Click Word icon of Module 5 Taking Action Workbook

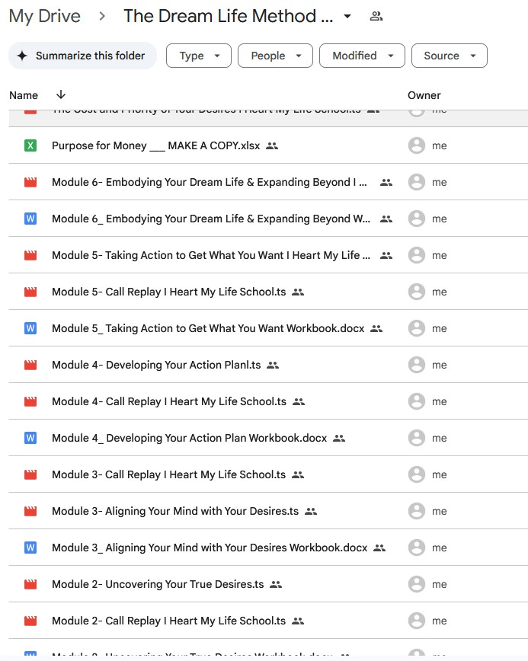point(30,328)
